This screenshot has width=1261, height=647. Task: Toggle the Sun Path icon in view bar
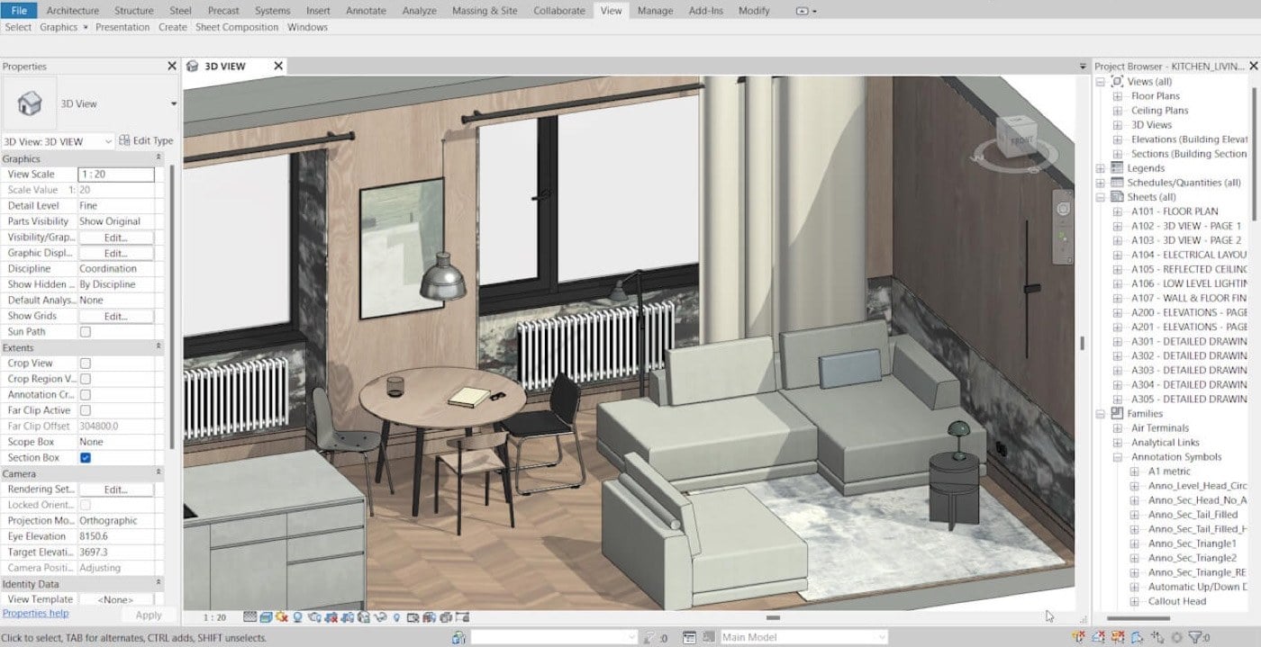pos(282,617)
